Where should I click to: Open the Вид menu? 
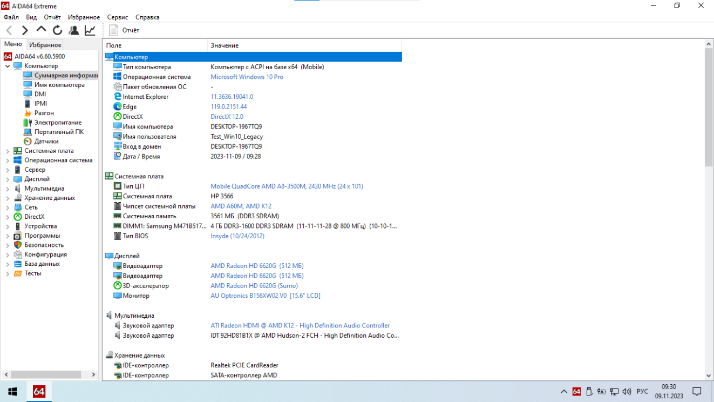31,17
